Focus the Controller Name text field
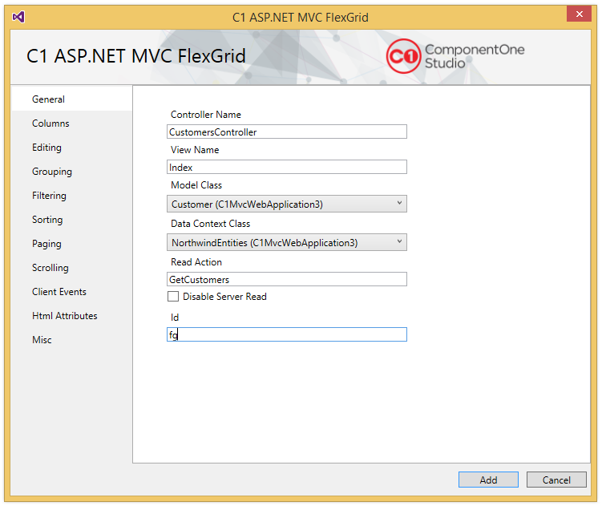Screen dimensions: 602x506 (x=287, y=132)
